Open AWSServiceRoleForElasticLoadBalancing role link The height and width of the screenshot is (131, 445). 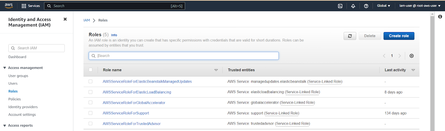click(137, 92)
